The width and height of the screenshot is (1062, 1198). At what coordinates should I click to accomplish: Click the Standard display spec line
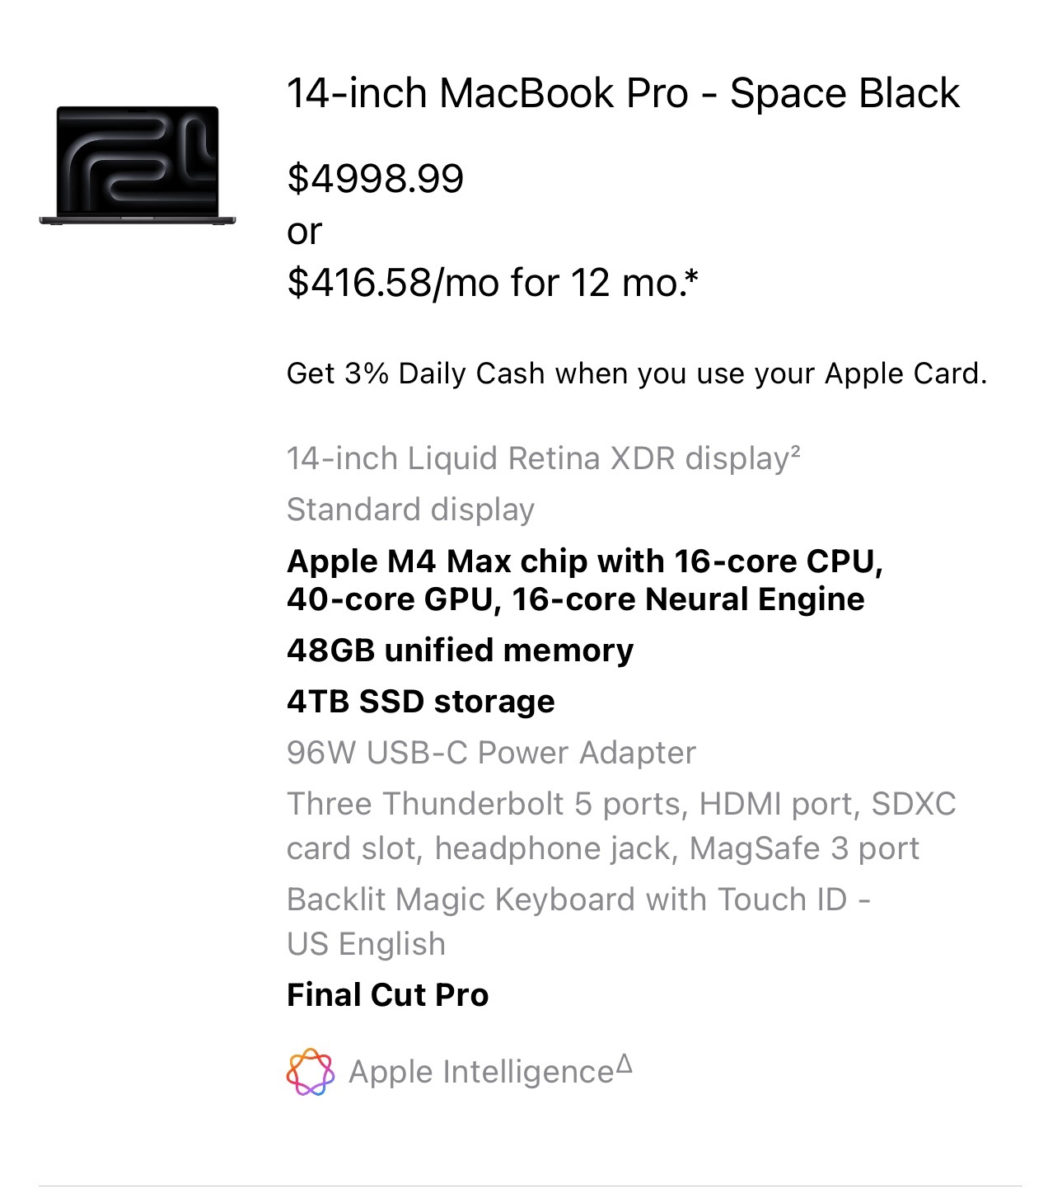click(410, 510)
